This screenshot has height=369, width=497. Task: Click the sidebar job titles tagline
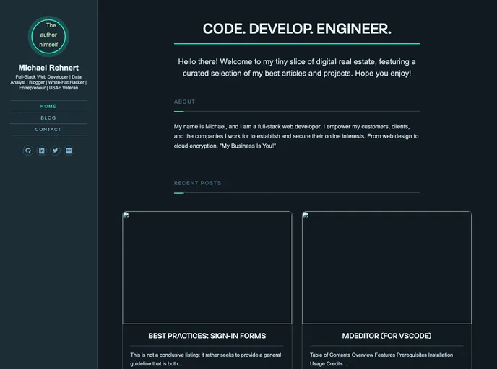[48, 82]
